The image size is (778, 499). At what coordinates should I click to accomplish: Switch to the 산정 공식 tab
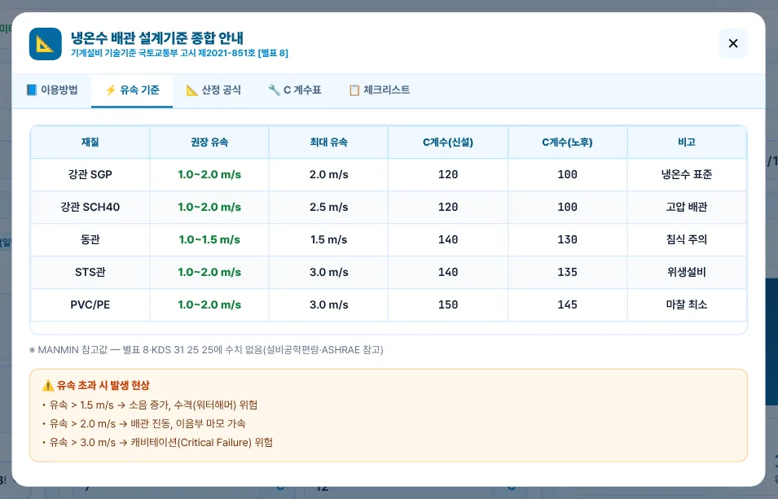213,90
